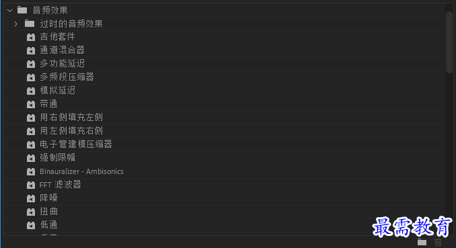Click the effect icon beside 吉他套件
This screenshot has height=248, width=456.
31,37
